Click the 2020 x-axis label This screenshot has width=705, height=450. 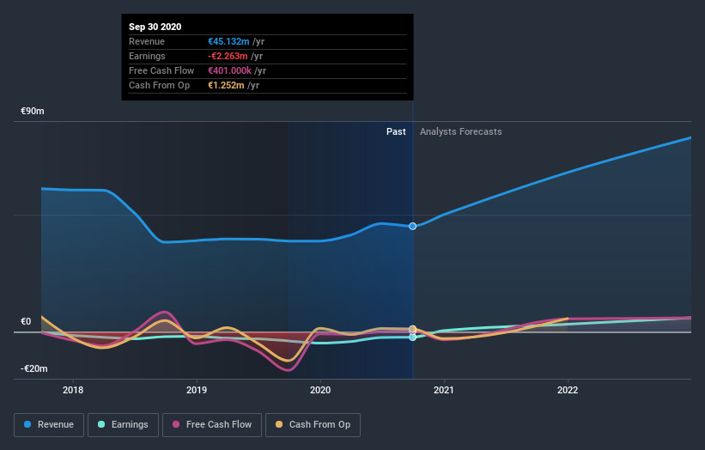(x=320, y=390)
